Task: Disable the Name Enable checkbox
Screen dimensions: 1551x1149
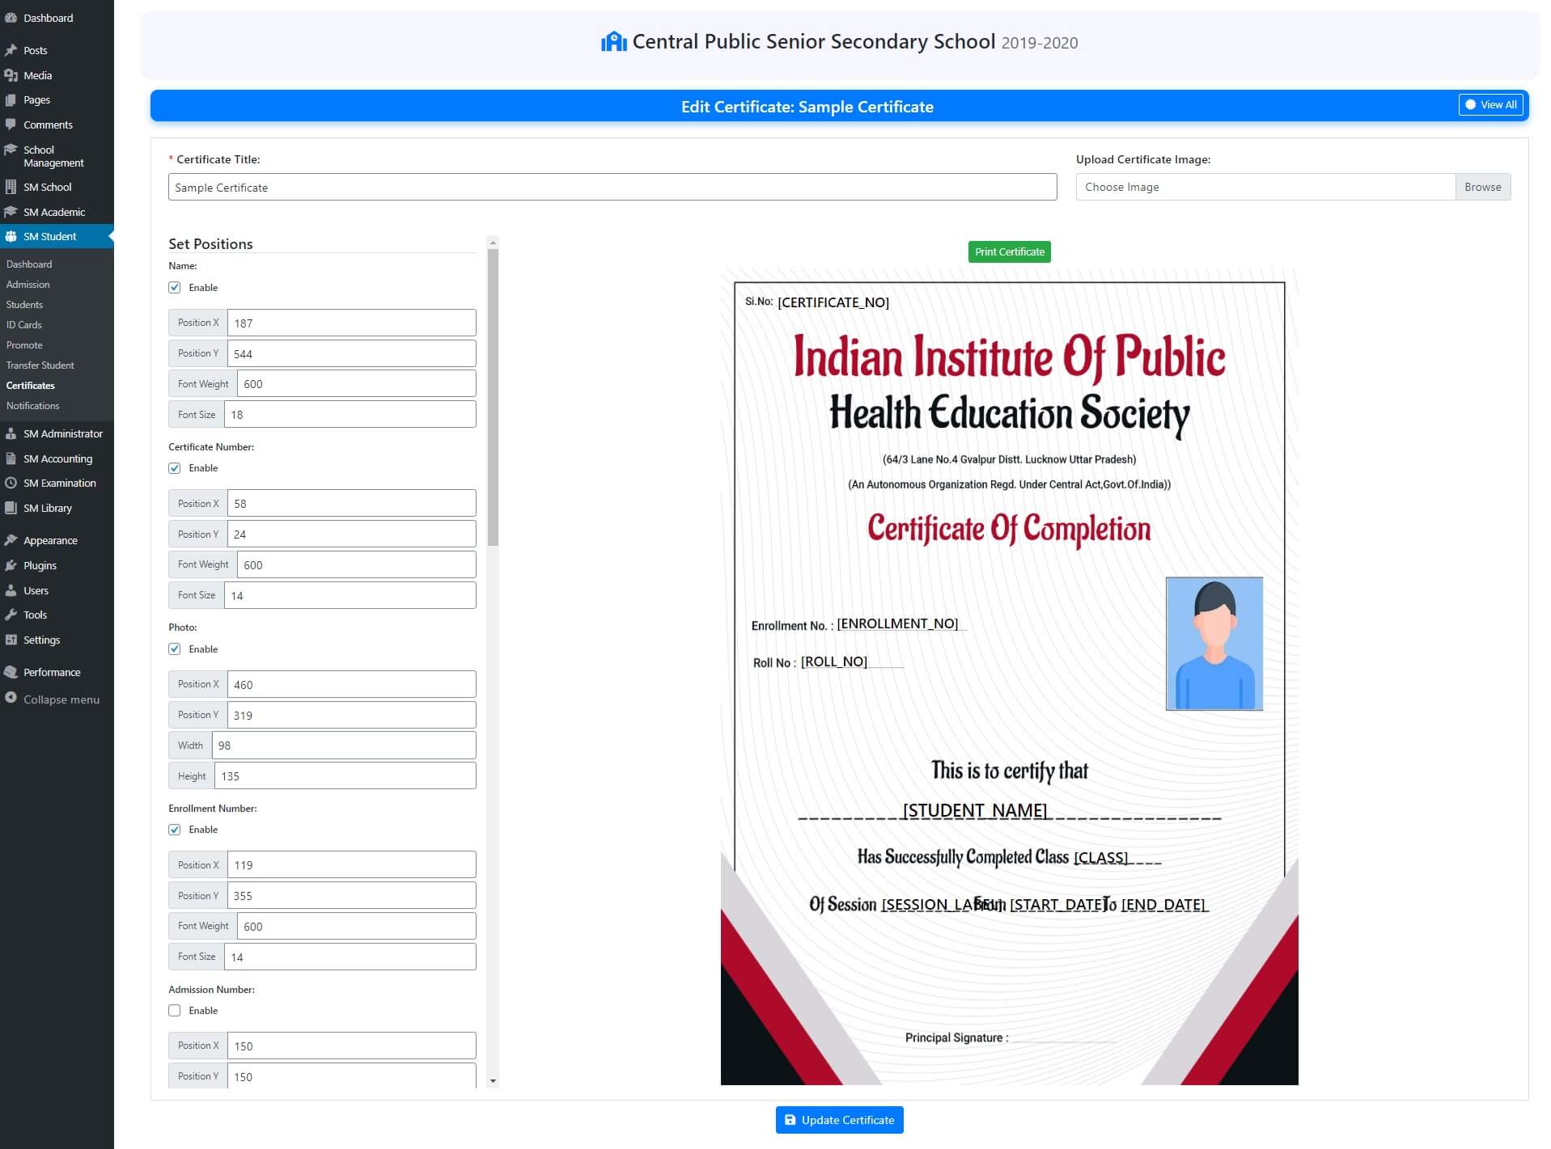Action: coord(175,288)
